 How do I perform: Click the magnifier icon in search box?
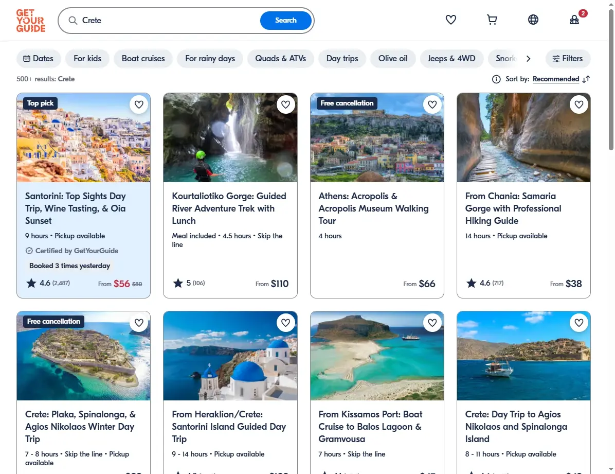coord(73,21)
